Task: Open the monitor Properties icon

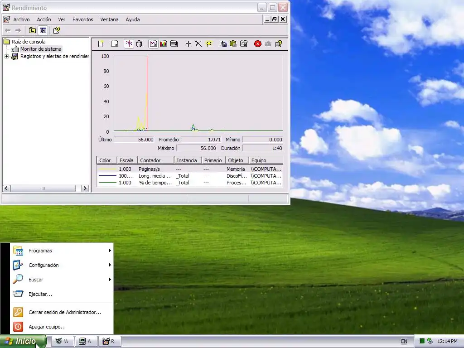Action: click(x=244, y=44)
